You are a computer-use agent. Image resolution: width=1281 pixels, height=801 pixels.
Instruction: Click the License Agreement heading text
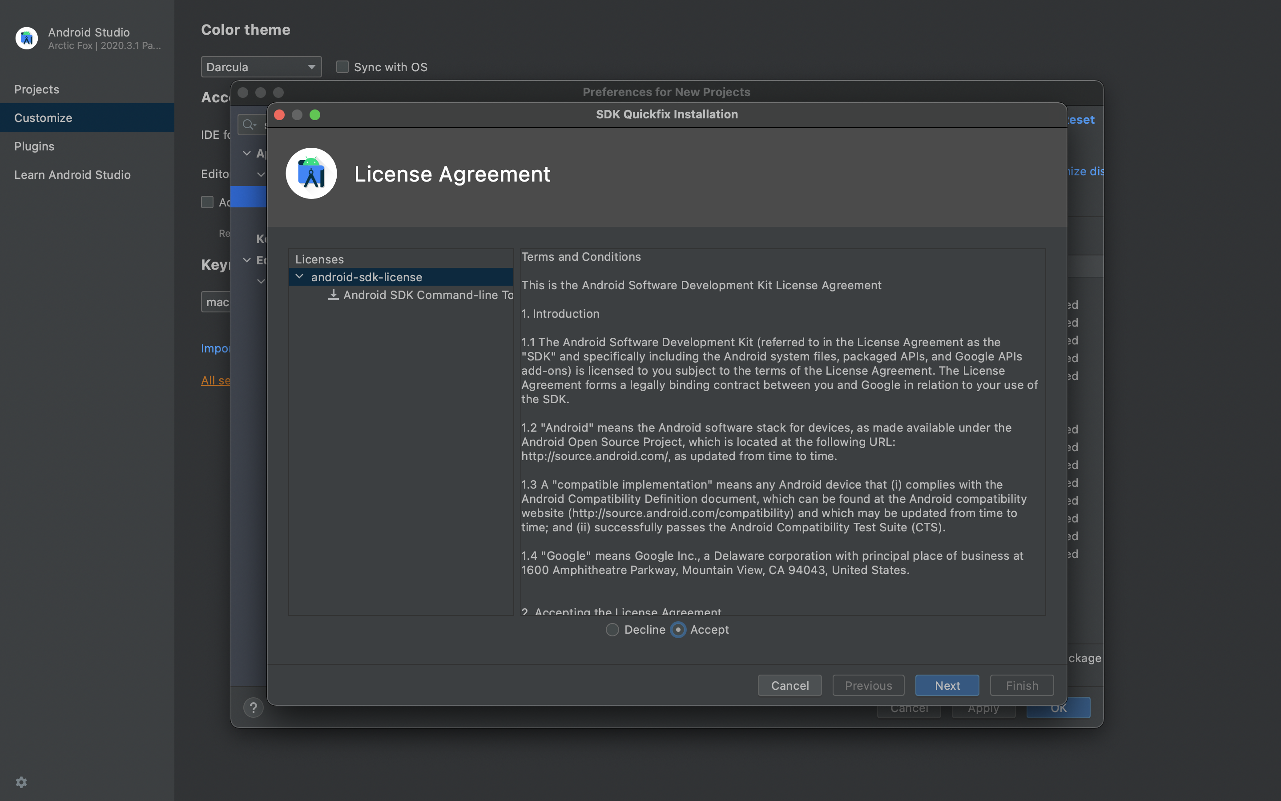click(452, 174)
